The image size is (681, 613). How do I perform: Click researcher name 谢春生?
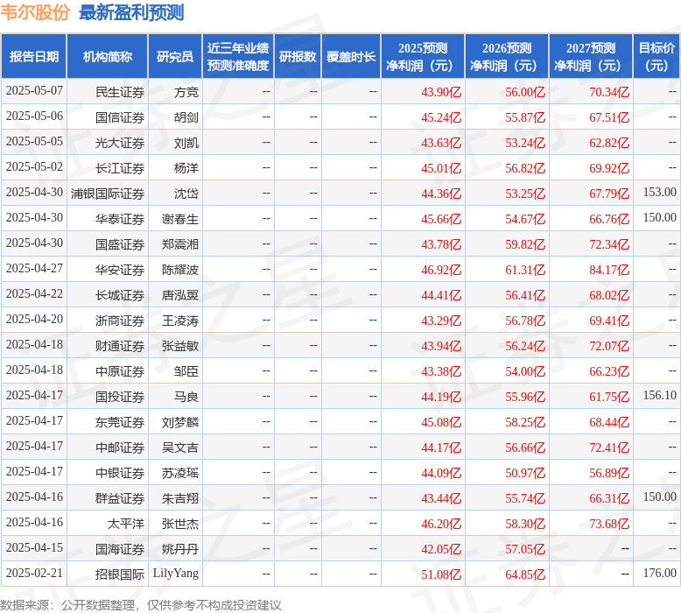(180, 219)
